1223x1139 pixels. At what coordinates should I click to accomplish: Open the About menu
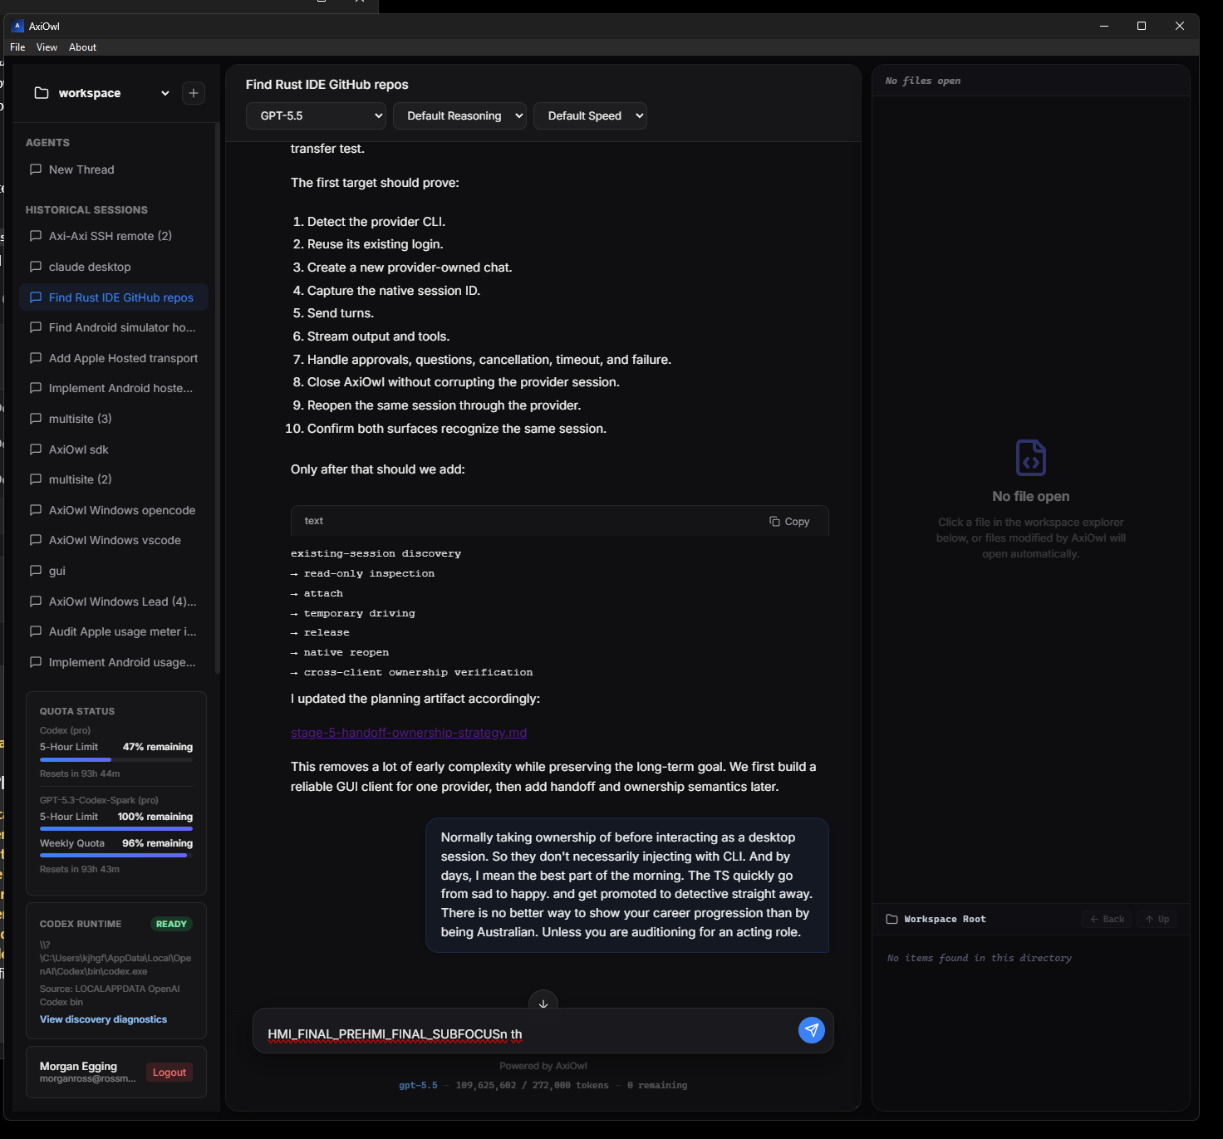click(82, 47)
